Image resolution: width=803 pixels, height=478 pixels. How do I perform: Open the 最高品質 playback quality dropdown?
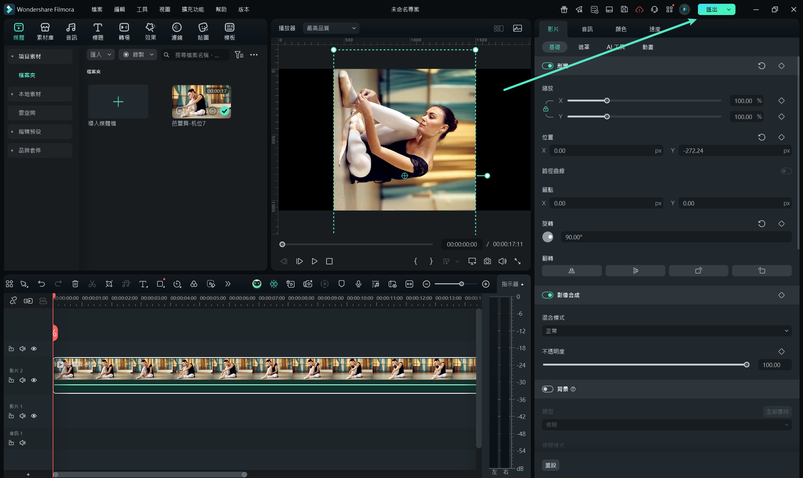[x=331, y=28]
